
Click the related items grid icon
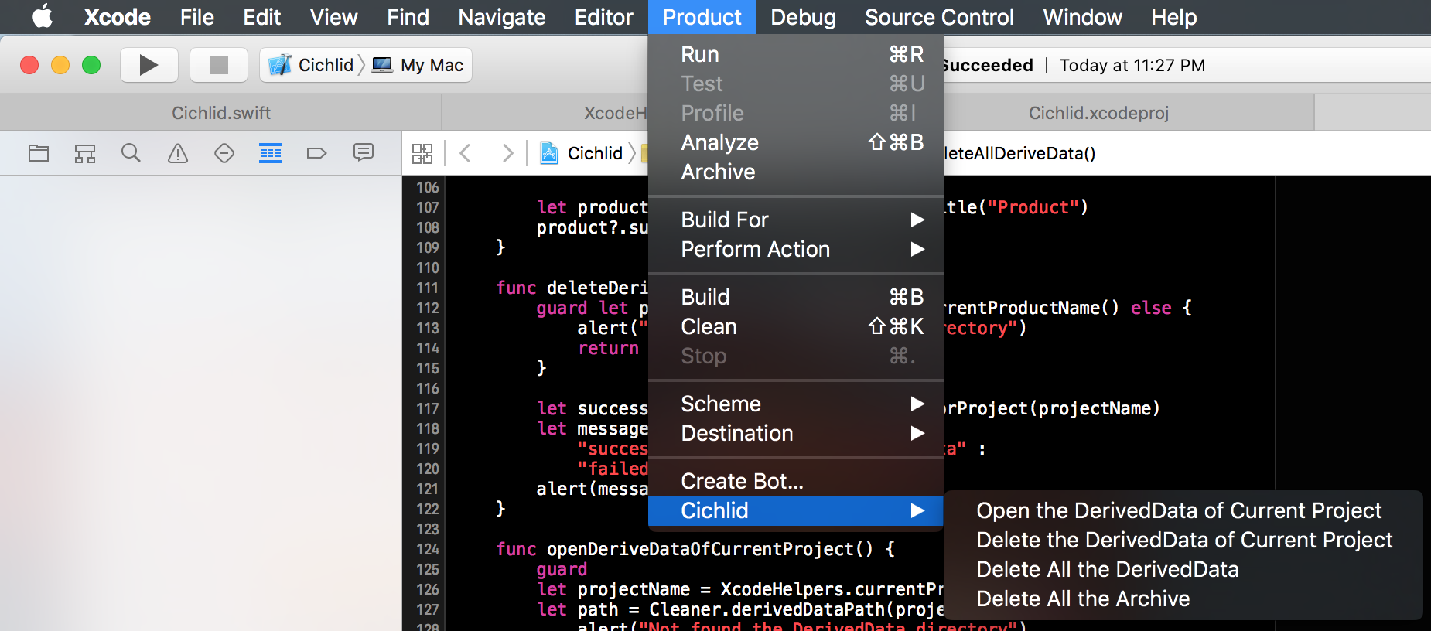click(422, 153)
